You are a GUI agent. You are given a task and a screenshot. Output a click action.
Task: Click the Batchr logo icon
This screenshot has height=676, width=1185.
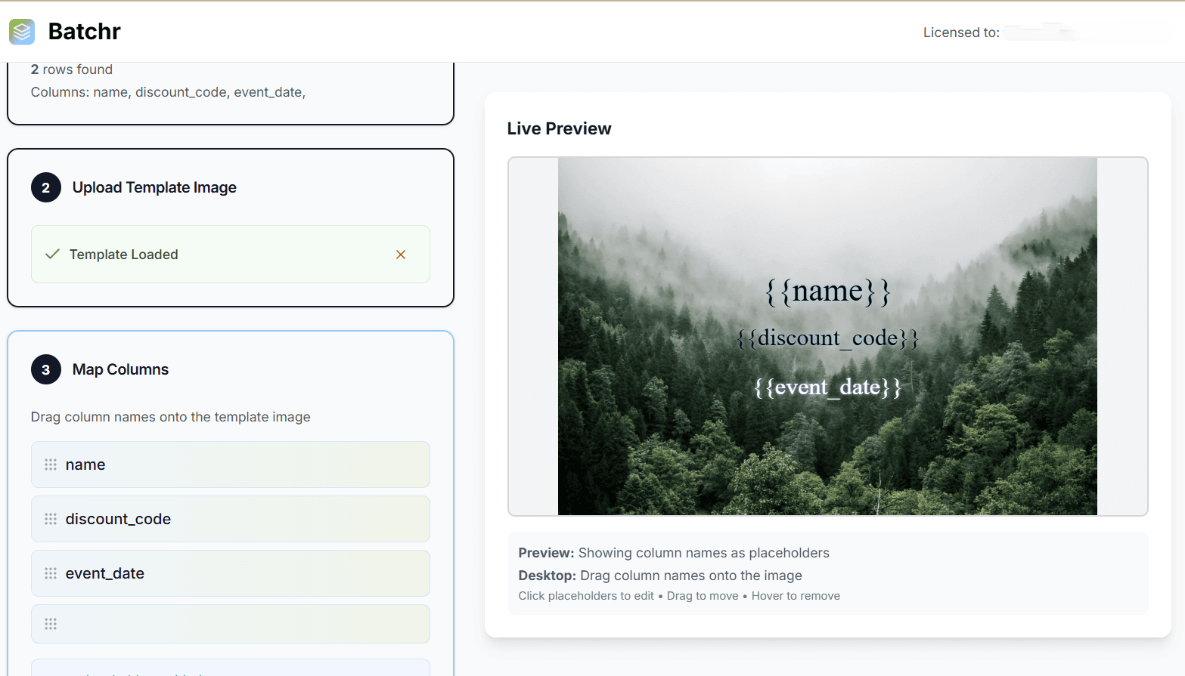pyautogui.click(x=22, y=32)
